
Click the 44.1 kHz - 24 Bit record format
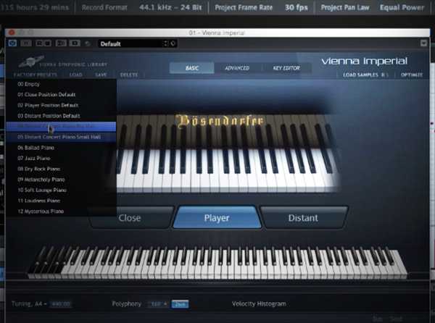170,7
